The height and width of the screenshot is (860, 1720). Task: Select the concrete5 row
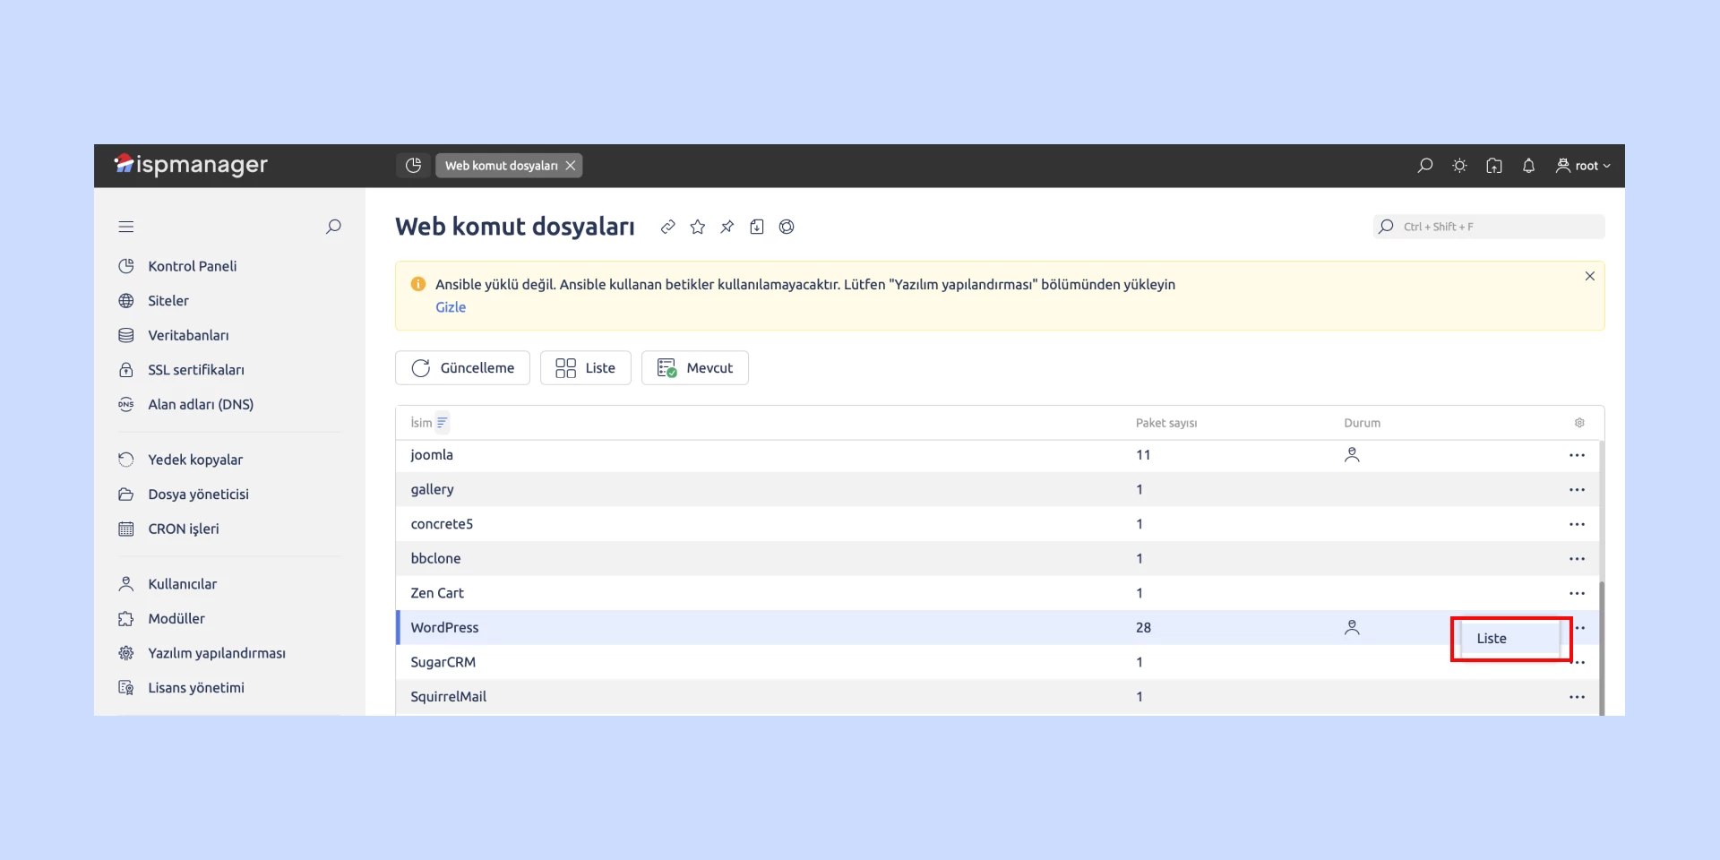(x=997, y=524)
